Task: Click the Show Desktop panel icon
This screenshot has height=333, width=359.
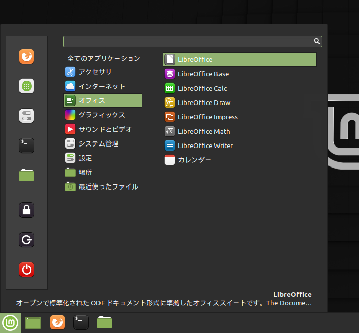Action: click(33, 323)
